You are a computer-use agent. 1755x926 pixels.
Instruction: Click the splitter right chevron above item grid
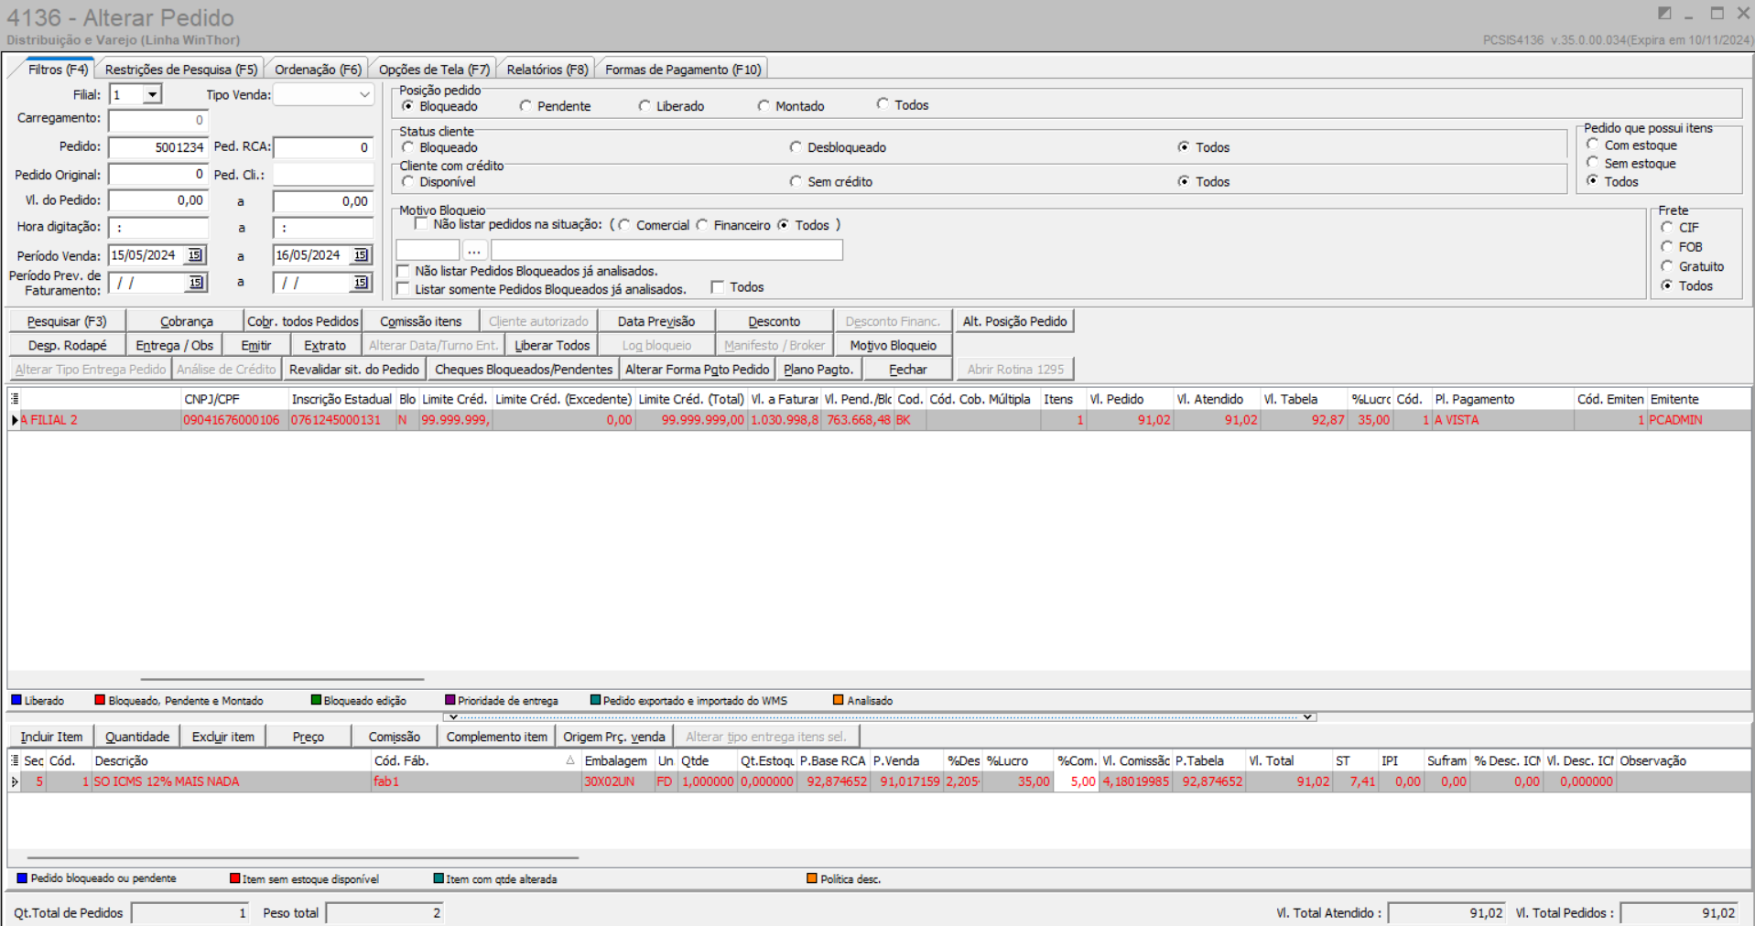1307,717
